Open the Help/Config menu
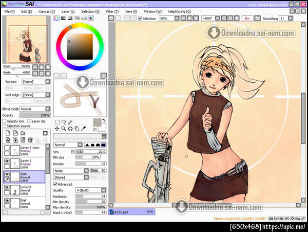This screenshot has width=308, height=232. (x=179, y=11)
